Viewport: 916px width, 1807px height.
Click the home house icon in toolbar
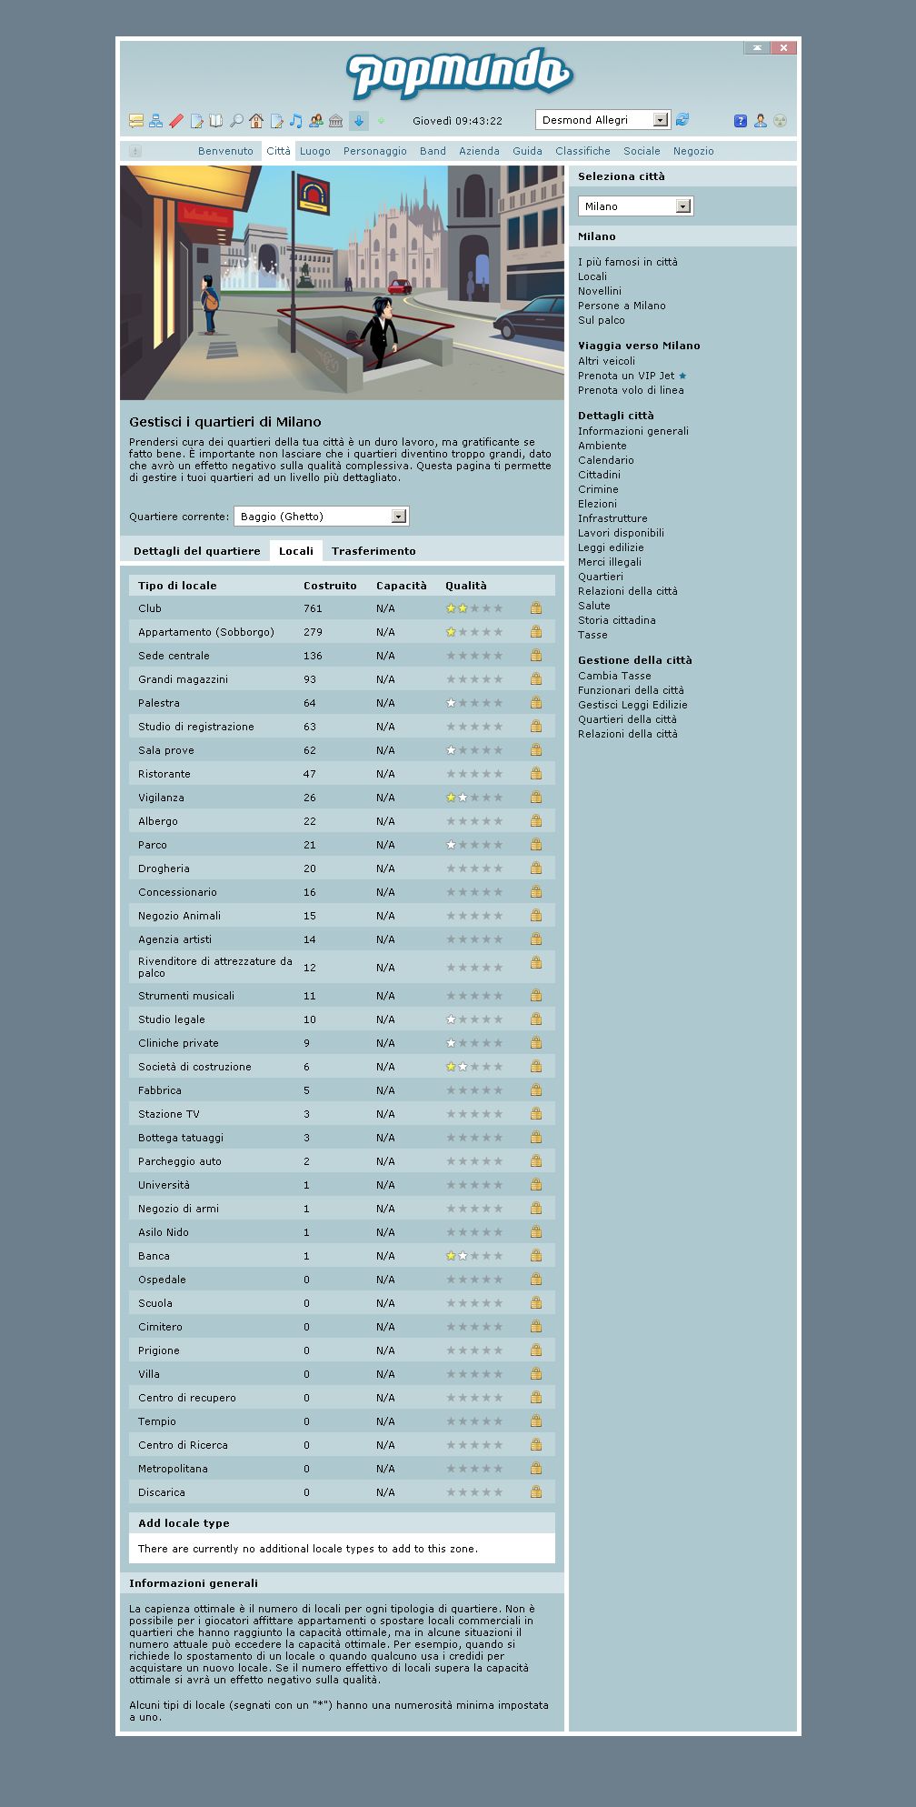click(x=256, y=120)
